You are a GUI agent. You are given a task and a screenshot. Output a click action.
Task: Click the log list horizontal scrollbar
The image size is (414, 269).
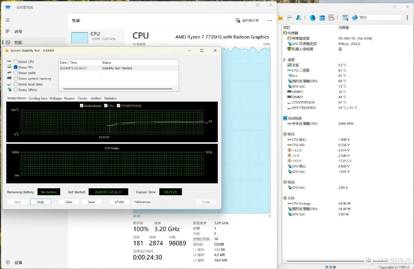tap(118, 89)
